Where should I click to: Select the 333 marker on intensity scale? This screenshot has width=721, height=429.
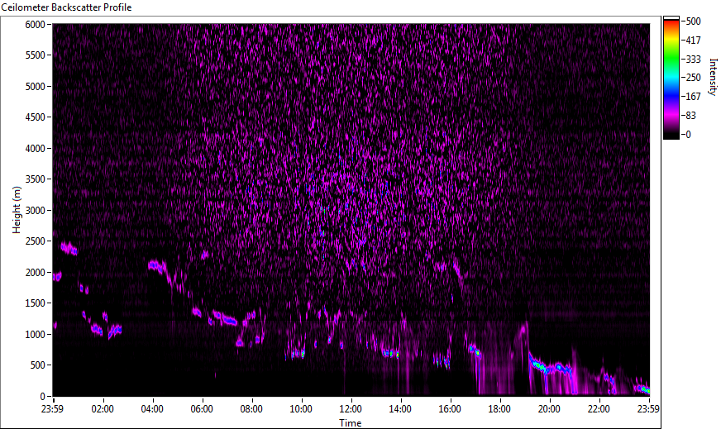tap(693, 59)
